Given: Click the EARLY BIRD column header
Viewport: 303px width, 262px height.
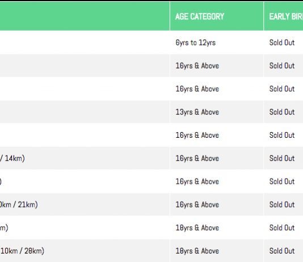Looking at the screenshot, I should pos(286,16).
